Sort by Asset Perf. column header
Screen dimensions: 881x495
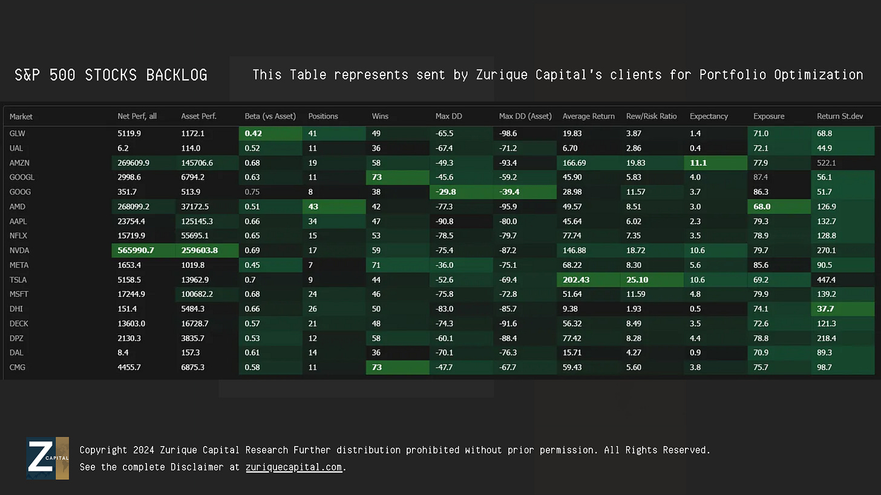click(x=198, y=116)
